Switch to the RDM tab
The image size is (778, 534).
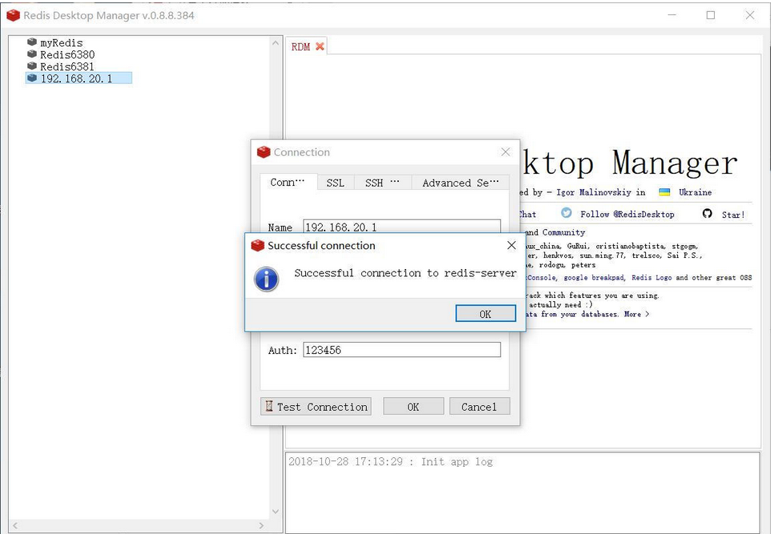click(300, 46)
